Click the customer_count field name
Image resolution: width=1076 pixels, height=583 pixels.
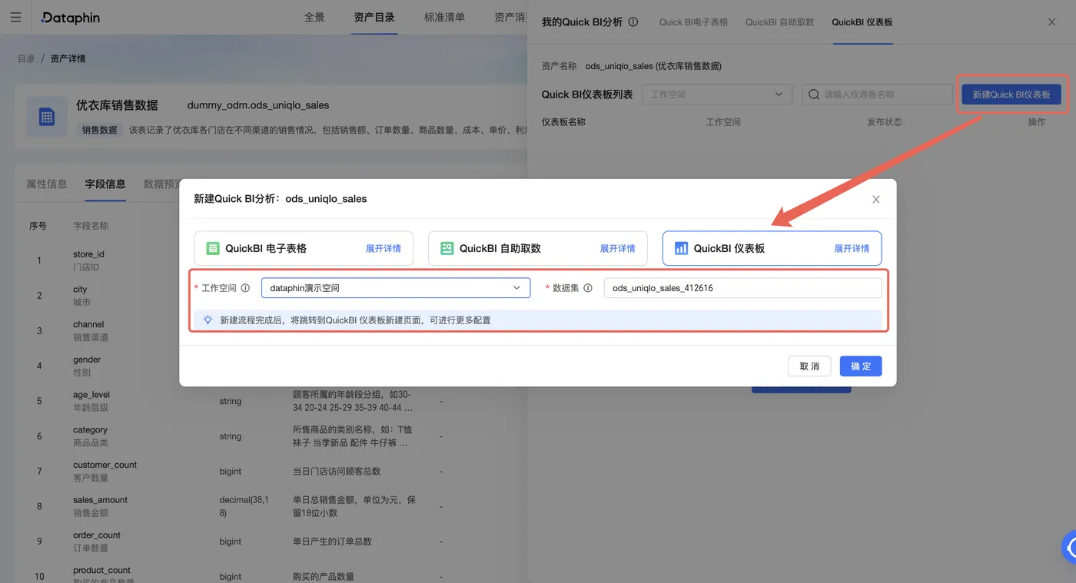pyautogui.click(x=105, y=465)
